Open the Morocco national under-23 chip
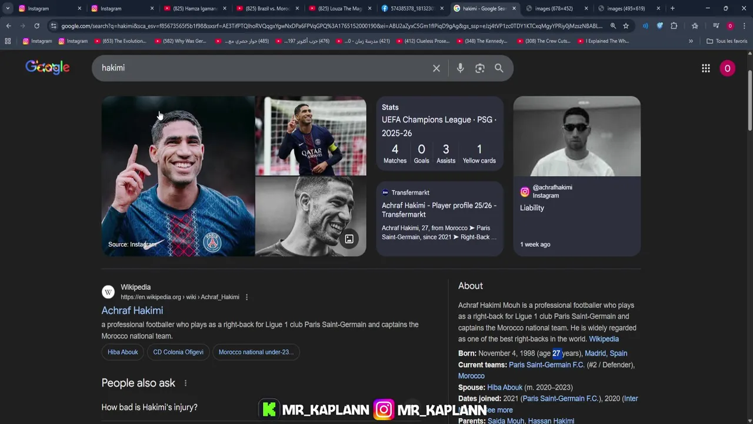The height and width of the screenshot is (424, 753). pyautogui.click(x=256, y=352)
